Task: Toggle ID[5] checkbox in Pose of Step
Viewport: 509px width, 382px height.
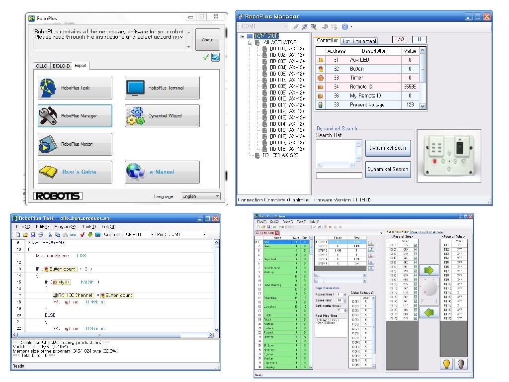Action: pos(416,263)
